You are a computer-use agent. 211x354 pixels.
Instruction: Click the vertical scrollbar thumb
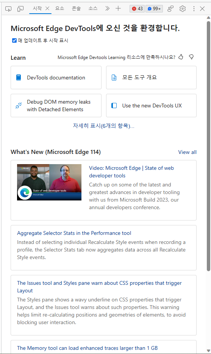208,146
